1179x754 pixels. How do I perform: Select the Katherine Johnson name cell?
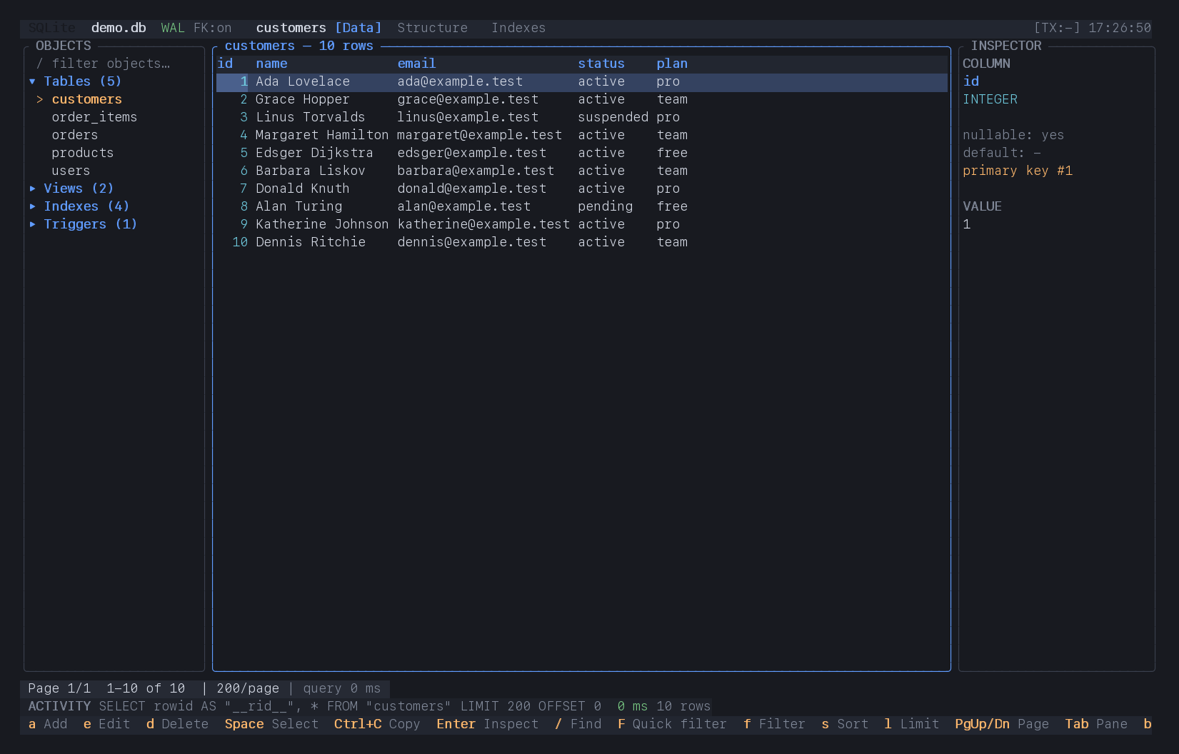[x=322, y=224]
